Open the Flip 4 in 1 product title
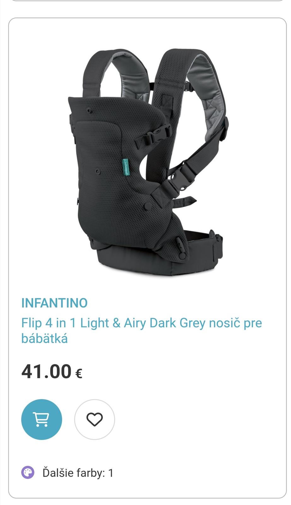The height and width of the screenshot is (505, 291). click(x=141, y=330)
